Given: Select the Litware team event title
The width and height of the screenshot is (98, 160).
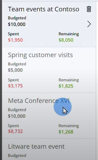Looking at the screenshot, I should click(x=36, y=146).
